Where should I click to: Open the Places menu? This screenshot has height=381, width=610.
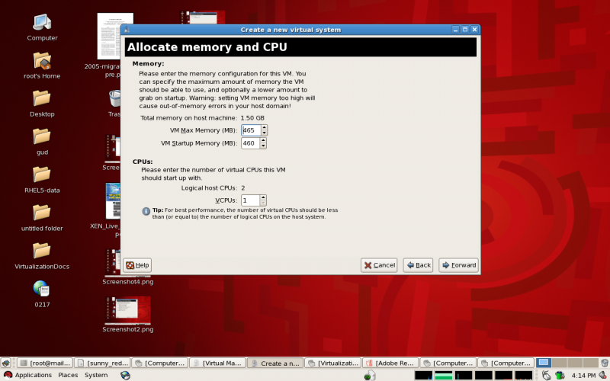pos(68,375)
